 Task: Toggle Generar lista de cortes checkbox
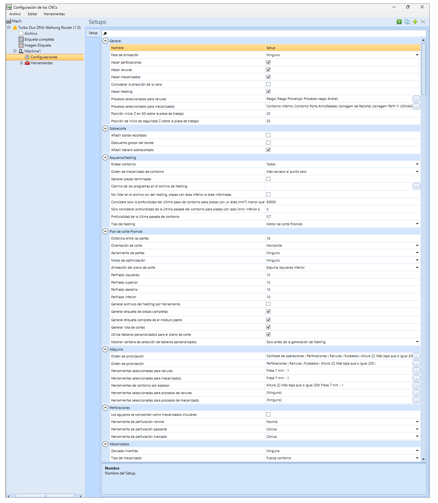268,327
